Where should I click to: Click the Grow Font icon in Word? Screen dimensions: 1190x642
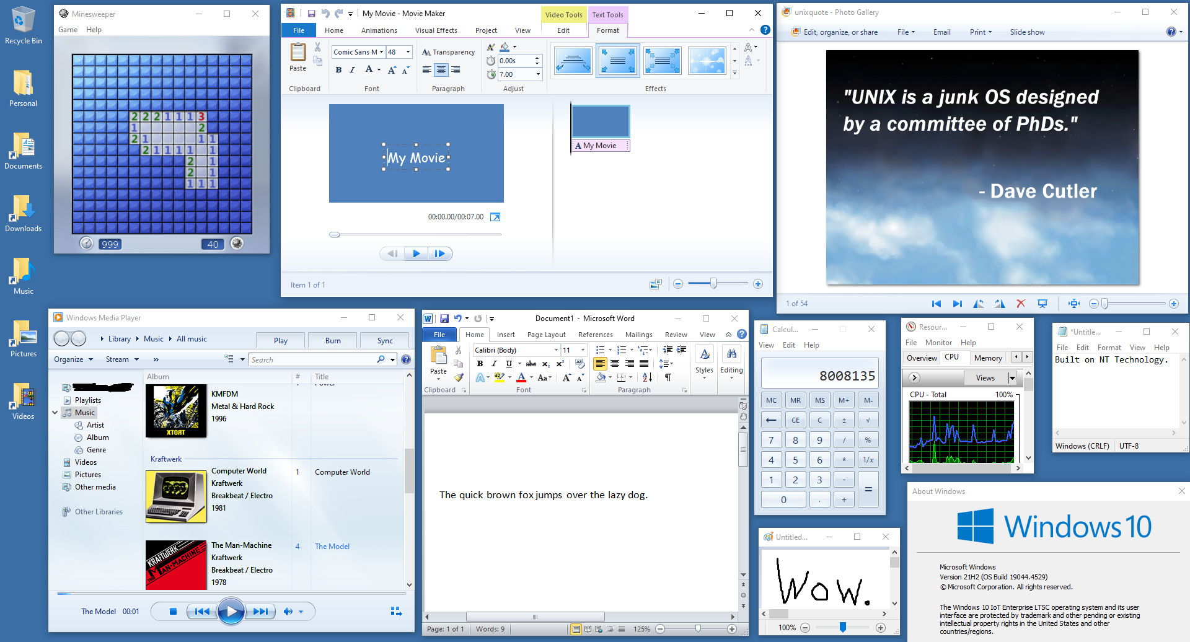[x=566, y=377]
